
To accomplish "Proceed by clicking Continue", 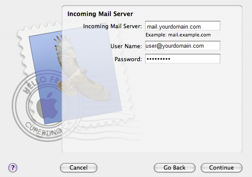I will pyautogui.click(x=222, y=168).
